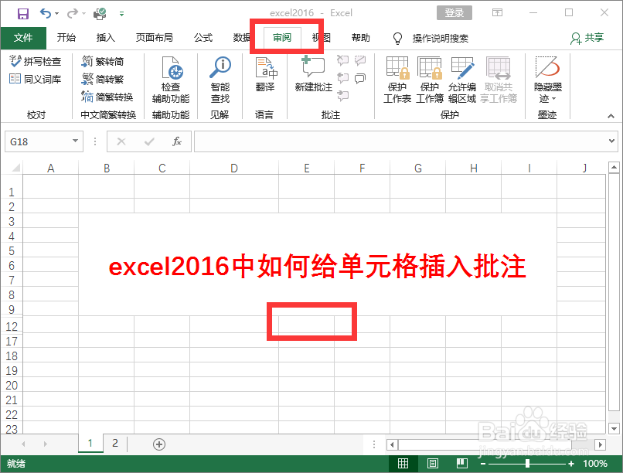The width and height of the screenshot is (623, 473).
Task: Click vertical scrollbar down arrow
Action: 614,429
